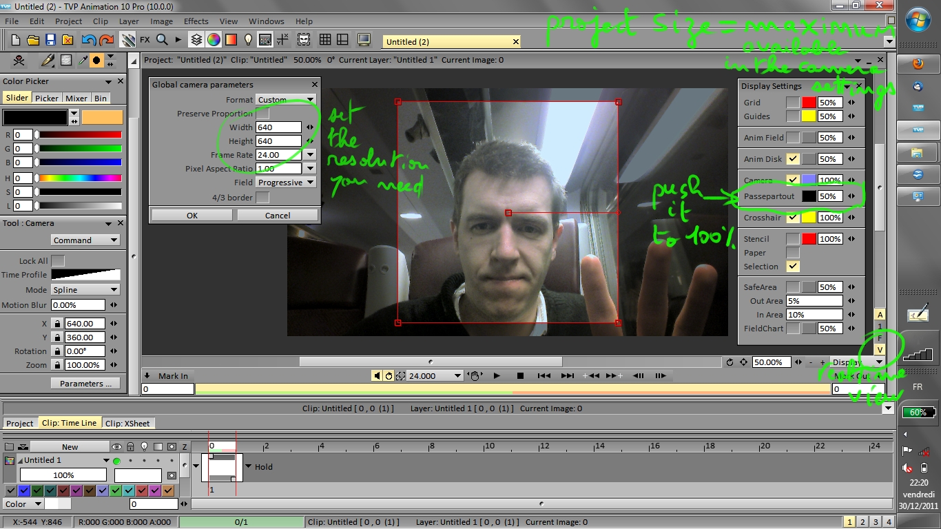Screen dimensions: 941x529
Task: Open the layers panel icon in toolbar
Action: click(196, 40)
